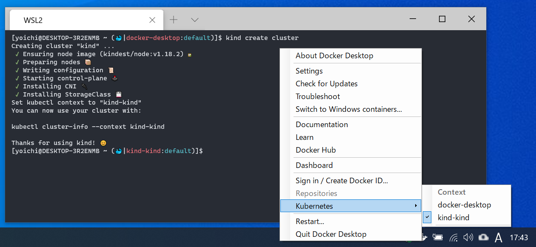
Task: Click 'You can now use your cluster with:' line
Action: (x=77, y=111)
